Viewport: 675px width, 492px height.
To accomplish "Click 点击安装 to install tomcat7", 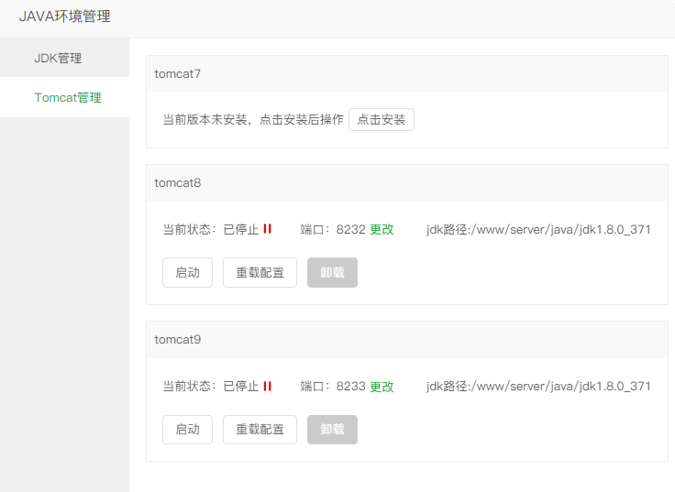I will tap(381, 119).
